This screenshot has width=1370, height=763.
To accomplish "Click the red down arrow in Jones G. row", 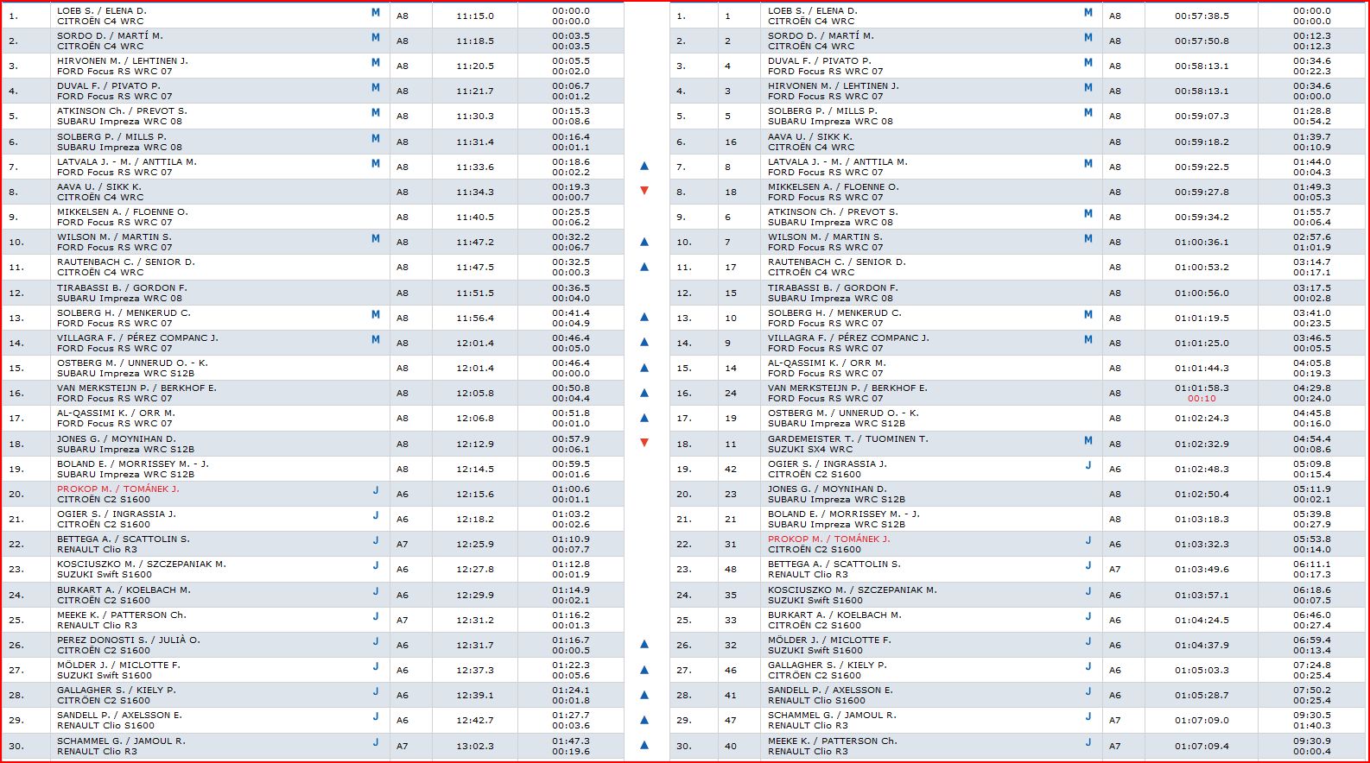I will click(644, 443).
